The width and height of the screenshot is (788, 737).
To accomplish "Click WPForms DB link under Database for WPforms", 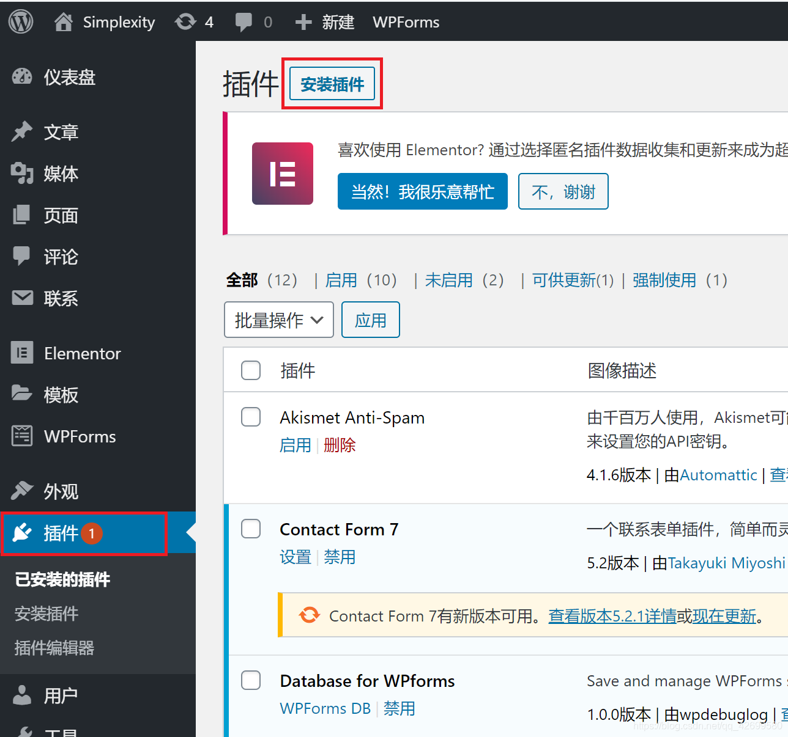I will click(x=325, y=708).
